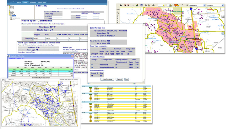Click Cancel in Build Routes dialog
This screenshot has width=228, height=129.
[119, 79]
